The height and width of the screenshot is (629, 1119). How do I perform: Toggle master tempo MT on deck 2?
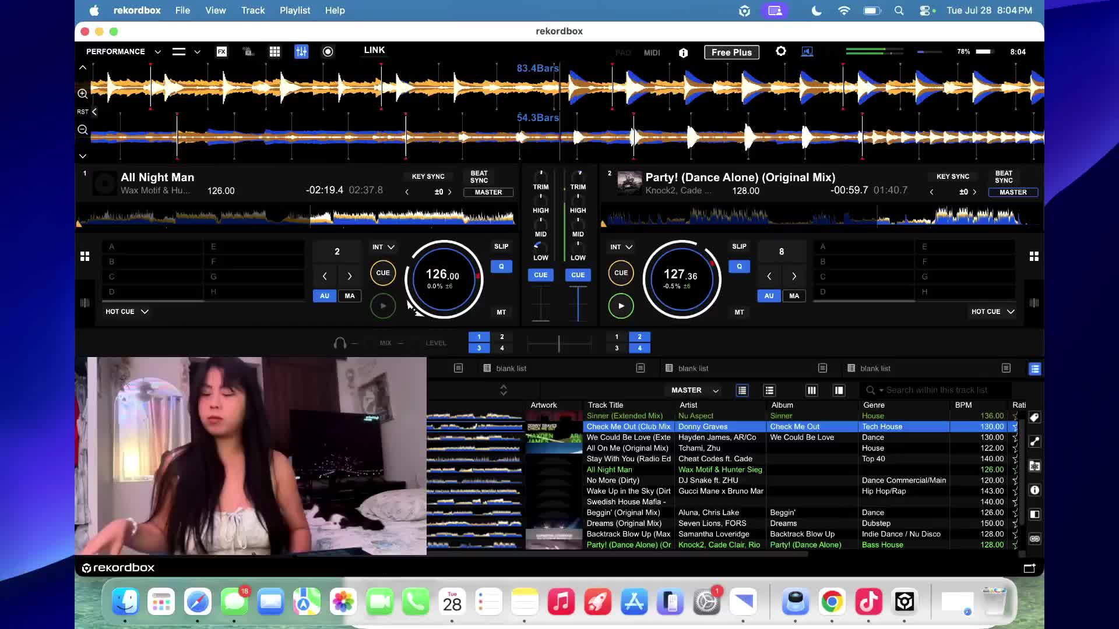739,313
